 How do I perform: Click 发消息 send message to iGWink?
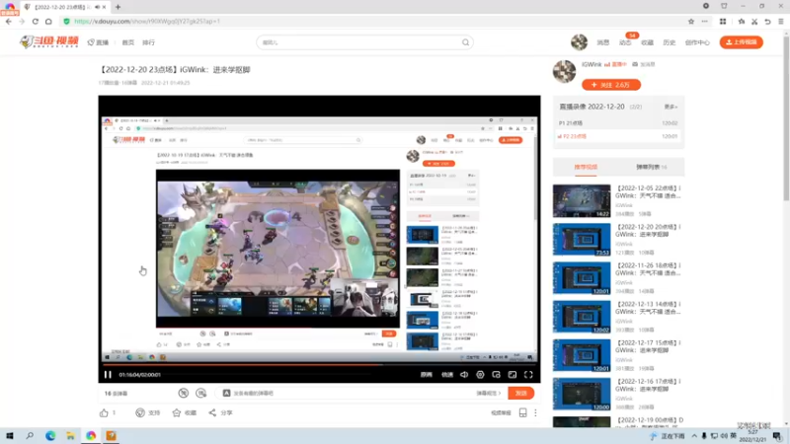644,64
